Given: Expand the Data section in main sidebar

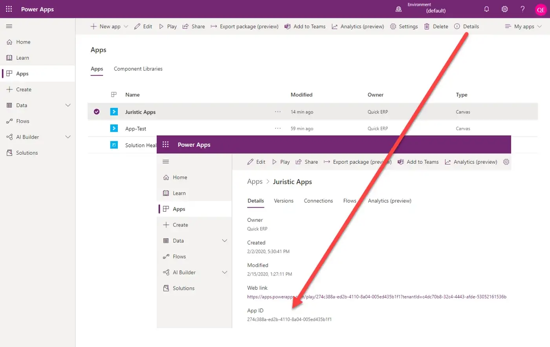Looking at the screenshot, I should (68, 105).
